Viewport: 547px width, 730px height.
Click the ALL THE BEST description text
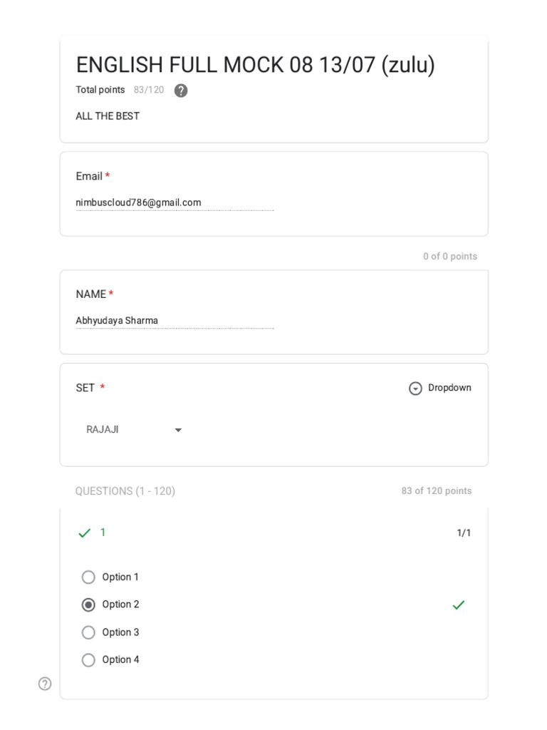(x=108, y=116)
